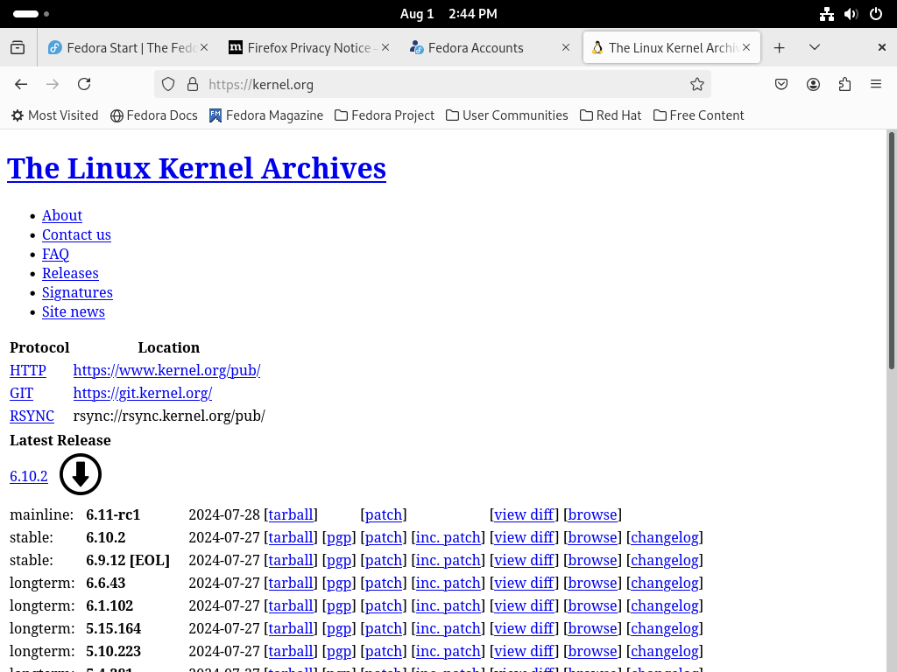897x672 pixels.
Task: Close the Fedora Start tab
Action: pyautogui.click(x=203, y=48)
